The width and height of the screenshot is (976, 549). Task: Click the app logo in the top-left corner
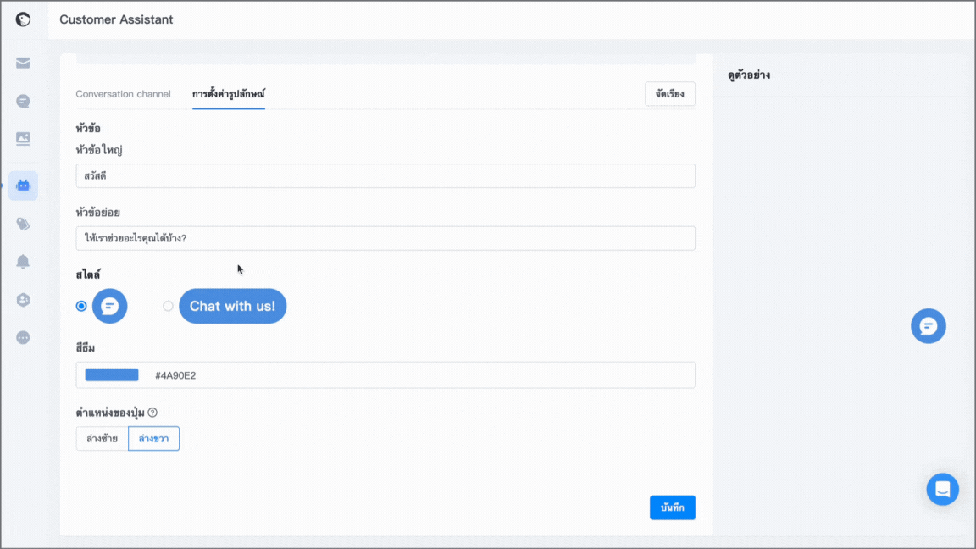click(x=23, y=20)
